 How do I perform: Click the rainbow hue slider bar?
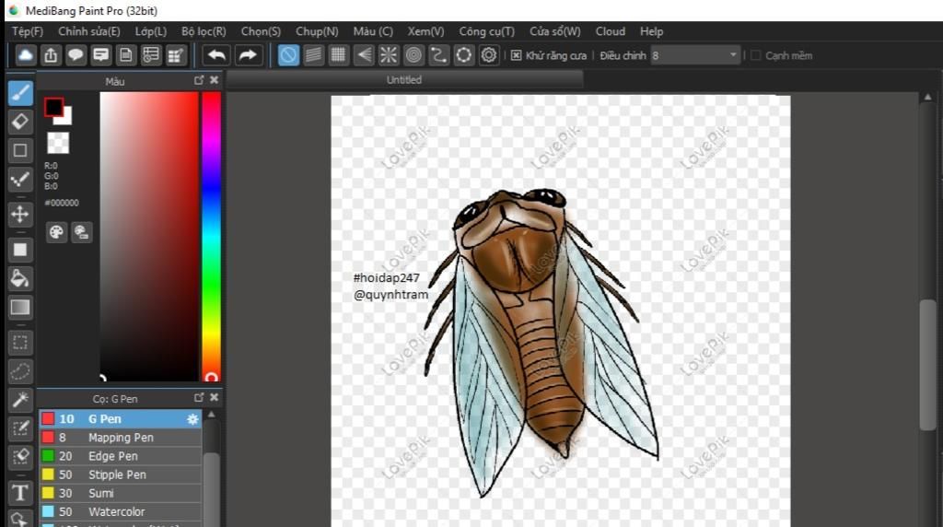pyautogui.click(x=211, y=236)
